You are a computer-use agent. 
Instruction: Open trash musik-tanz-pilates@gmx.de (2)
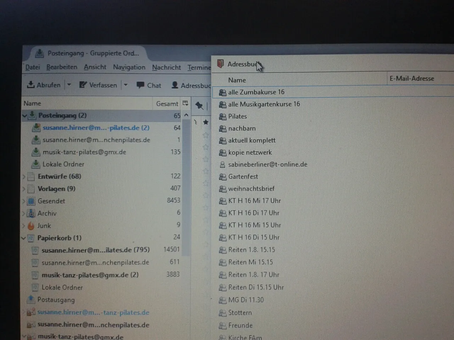(x=90, y=275)
